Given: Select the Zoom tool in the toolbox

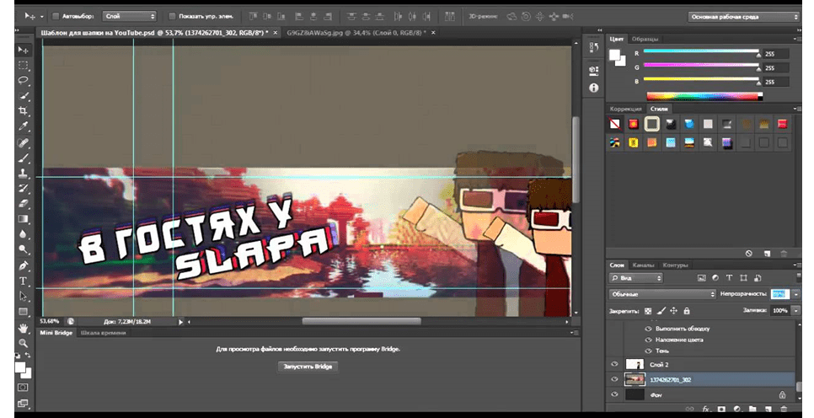Looking at the screenshot, I should (23, 343).
